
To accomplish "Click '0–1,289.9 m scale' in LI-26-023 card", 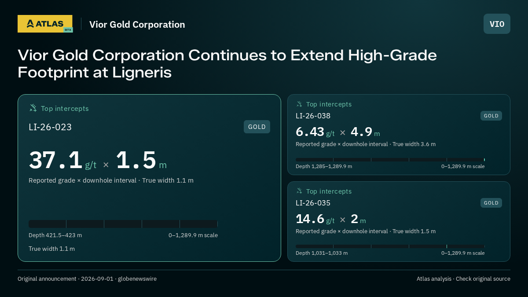I will tap(193, 235).
